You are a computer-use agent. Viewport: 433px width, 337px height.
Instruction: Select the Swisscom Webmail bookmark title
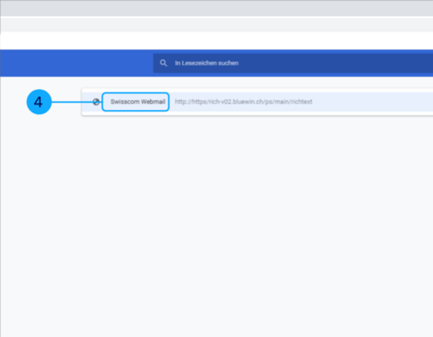[x=137, y=102]
